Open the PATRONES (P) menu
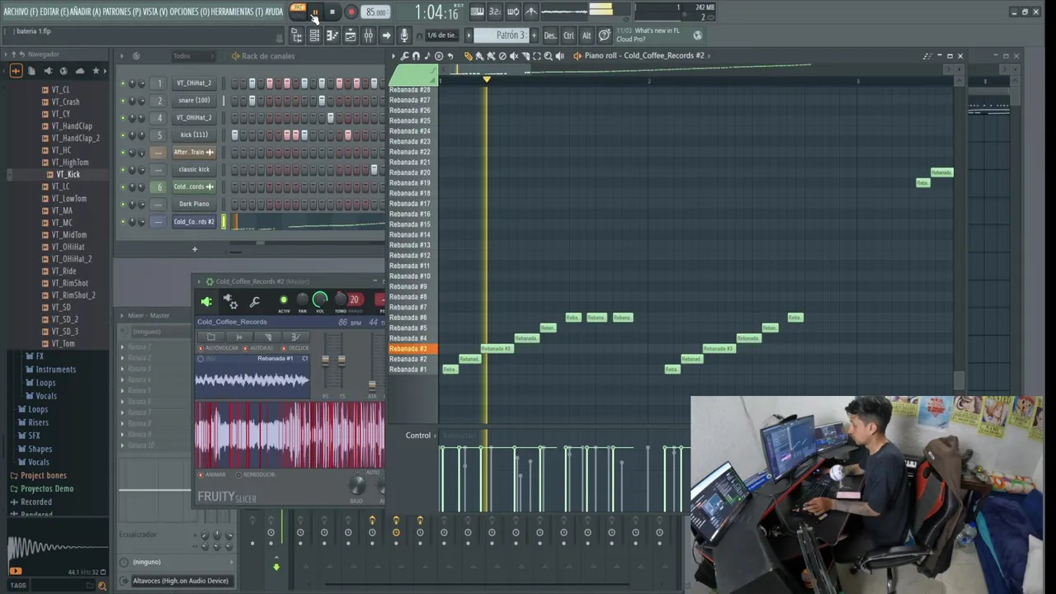 [x=121, y=12]
